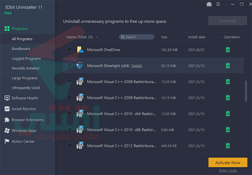Image resolution: width=252 pixels, height=175 pixels.
Task: Check the 13.20 MB Visual C++ 2008 row
Action: 69,81
